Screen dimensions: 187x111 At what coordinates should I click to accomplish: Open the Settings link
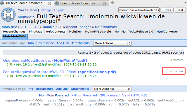point(46,10)
